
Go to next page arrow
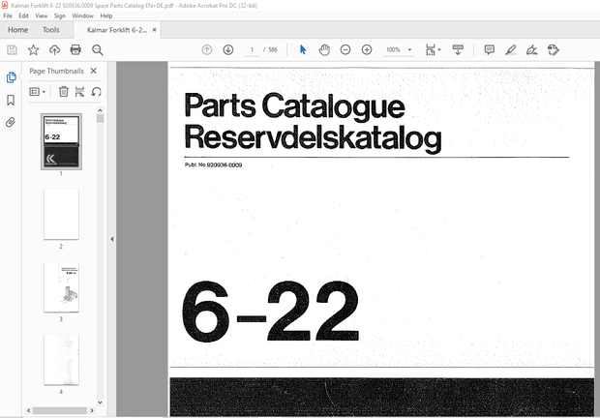click(x=228, y=49)
